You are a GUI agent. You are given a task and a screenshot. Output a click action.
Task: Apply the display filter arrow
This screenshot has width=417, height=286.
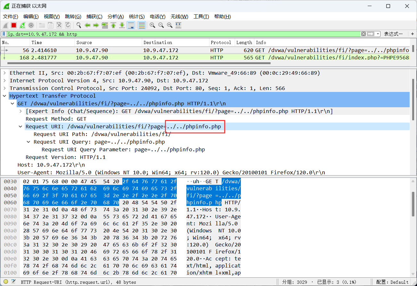(371, 34)
